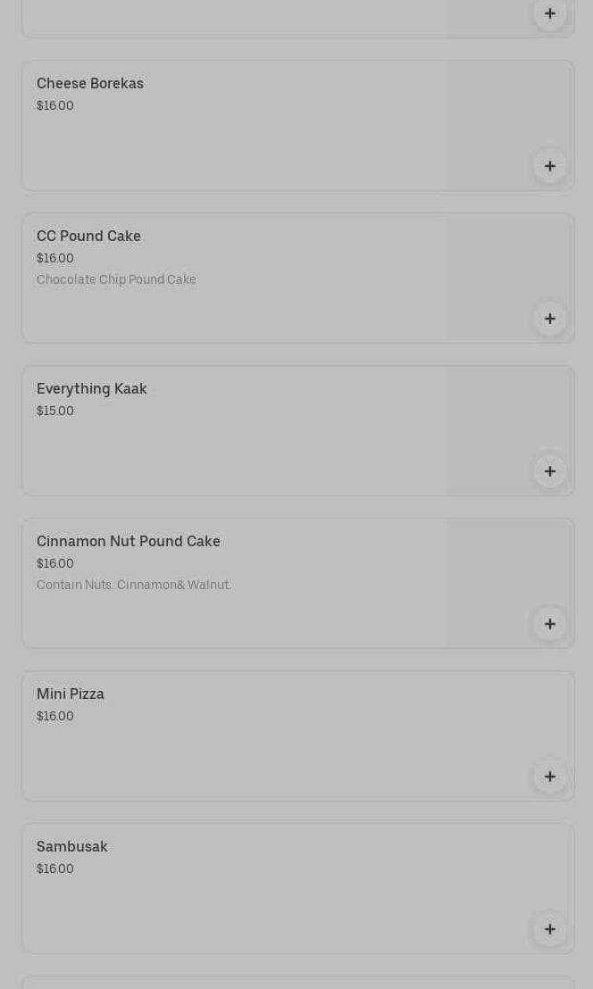Click the Chocolate Chip Pound Cake description
593x989 pixels.
point(116,279)
